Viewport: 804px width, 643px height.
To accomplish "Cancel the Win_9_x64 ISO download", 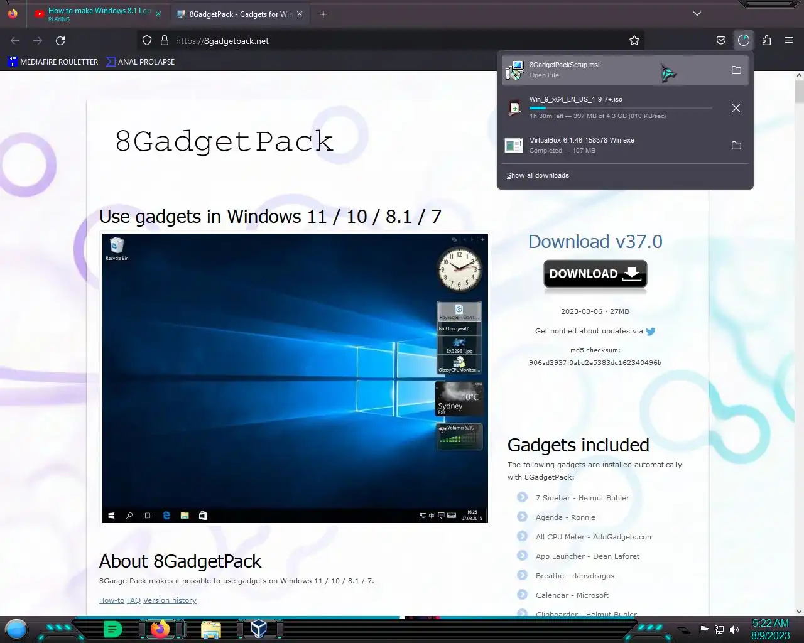I will pos(736,108).
